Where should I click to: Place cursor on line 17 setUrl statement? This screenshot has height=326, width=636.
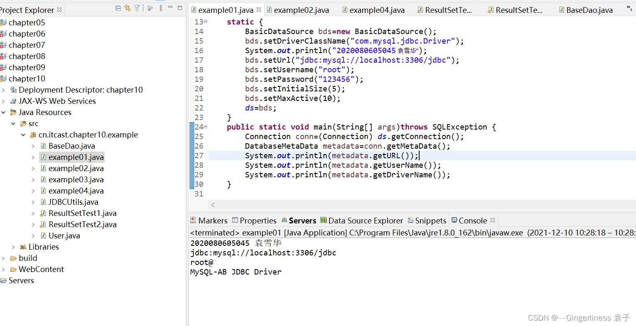pyautogui.click(x=352, y=60)
